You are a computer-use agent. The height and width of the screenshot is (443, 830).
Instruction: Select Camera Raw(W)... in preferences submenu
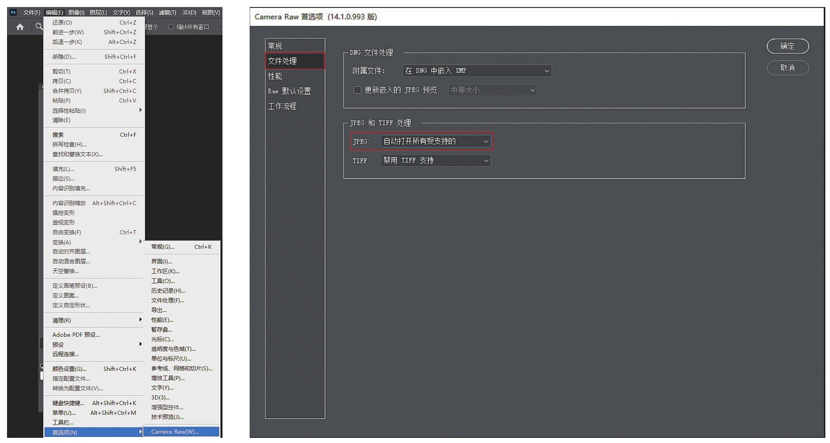tap(182, 432)
